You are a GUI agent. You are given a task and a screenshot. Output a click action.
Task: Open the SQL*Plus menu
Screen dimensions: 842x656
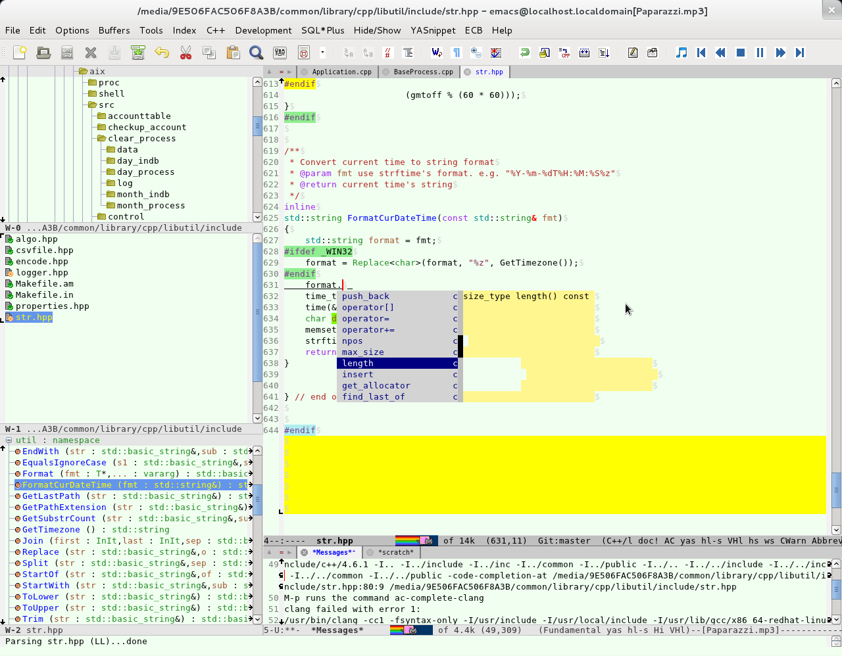click(323, 30)
